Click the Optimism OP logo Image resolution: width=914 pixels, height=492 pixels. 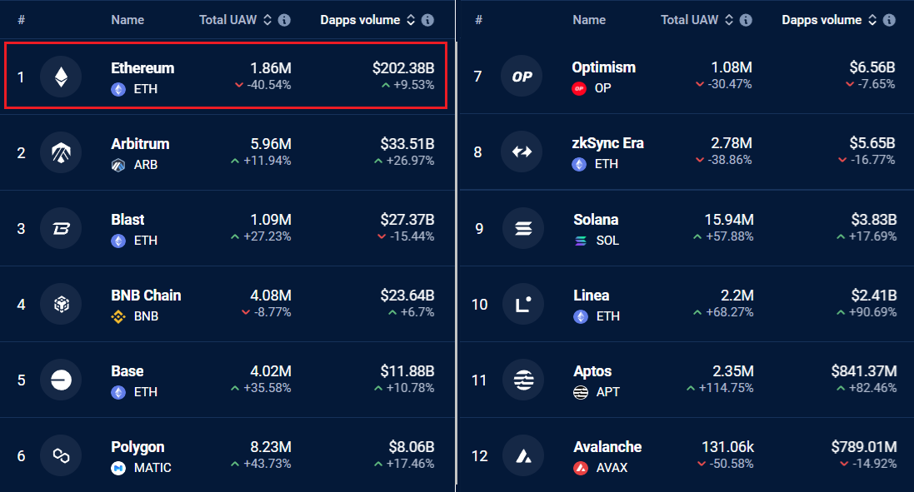pyautogui.click(x=522, y=76)
